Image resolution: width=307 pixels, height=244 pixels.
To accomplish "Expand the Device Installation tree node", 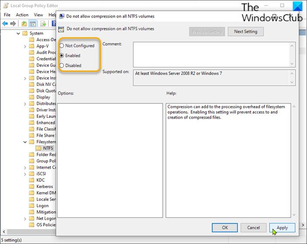I will [x=25, y=78].
